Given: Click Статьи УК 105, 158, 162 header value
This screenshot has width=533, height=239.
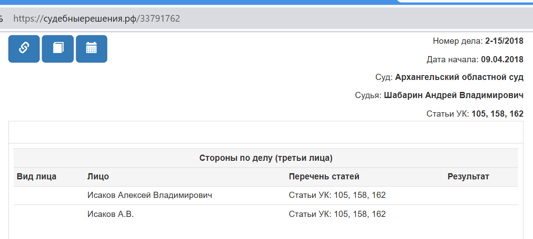Looking at the screenshot, I should [x=498, y=114].
